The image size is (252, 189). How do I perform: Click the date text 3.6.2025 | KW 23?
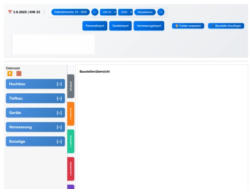[27, 12]
